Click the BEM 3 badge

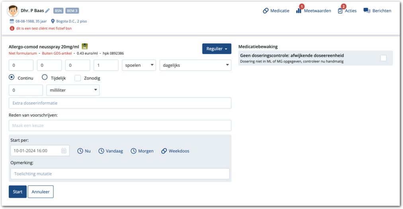pos(72,11)
